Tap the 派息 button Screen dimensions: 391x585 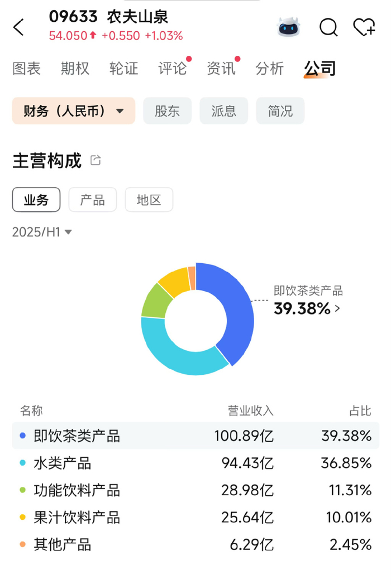point(223,110)
